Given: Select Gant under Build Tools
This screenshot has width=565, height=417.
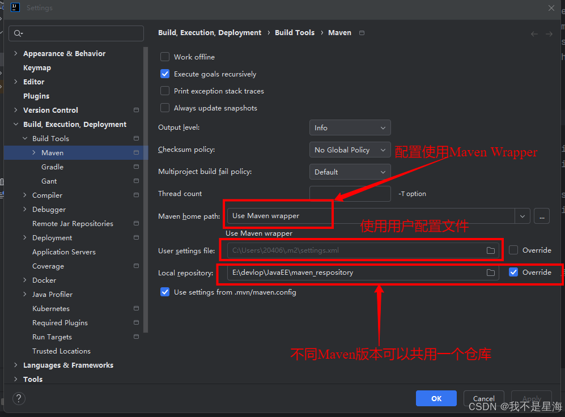Looking at the screenshot, I should coord(49,181).
